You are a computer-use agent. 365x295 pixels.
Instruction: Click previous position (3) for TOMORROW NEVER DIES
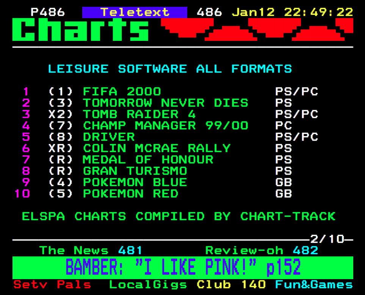[61, 103]
